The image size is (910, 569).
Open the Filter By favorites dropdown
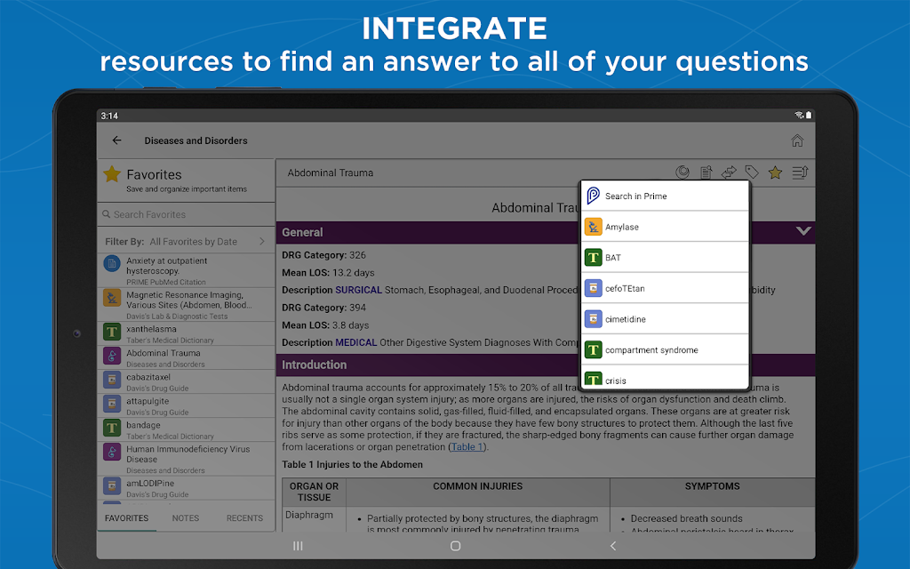pos(186,241)
